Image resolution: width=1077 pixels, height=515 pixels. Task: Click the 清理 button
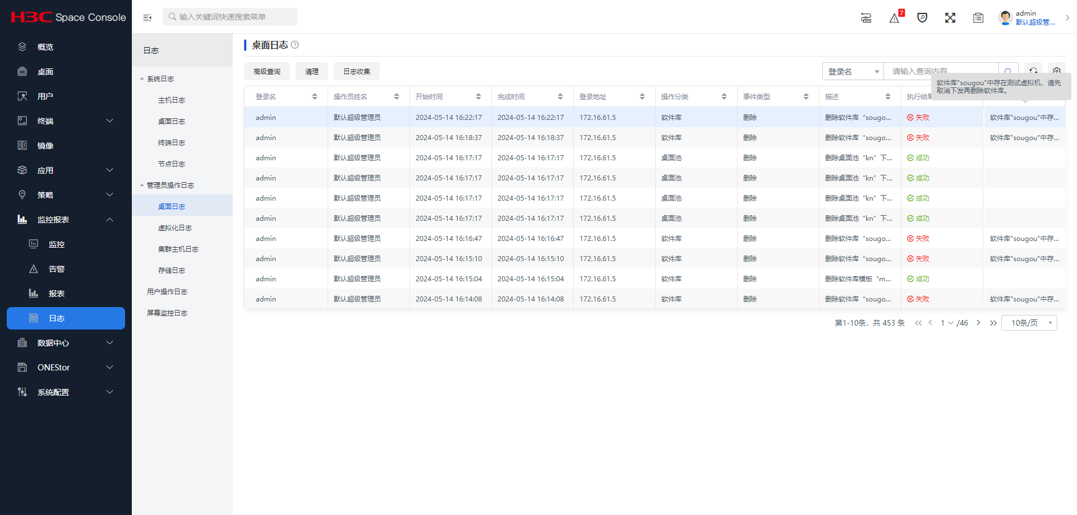pyautogui.click(x=312, y=72)
